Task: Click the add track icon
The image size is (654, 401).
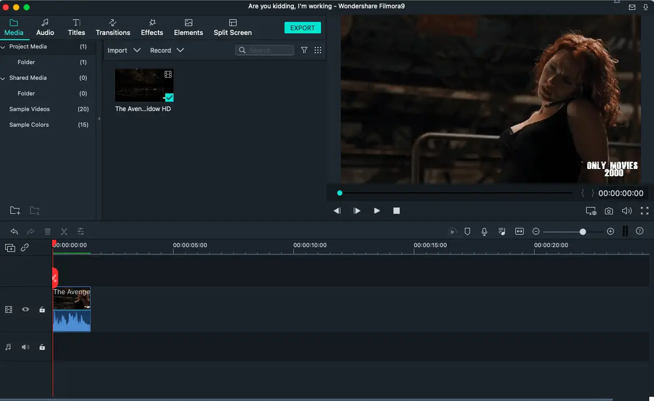Action: (x=10, y=248)
